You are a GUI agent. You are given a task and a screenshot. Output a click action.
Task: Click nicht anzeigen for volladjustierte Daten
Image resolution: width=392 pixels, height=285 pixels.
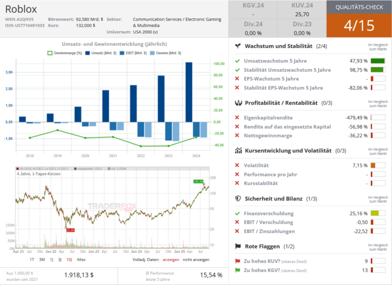(196, 260)
